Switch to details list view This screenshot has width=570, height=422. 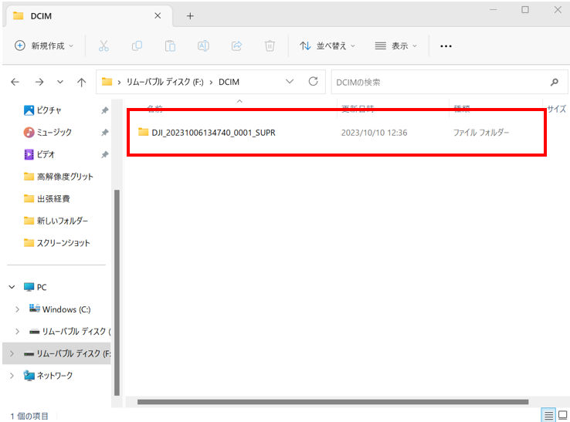coord(548,415)
